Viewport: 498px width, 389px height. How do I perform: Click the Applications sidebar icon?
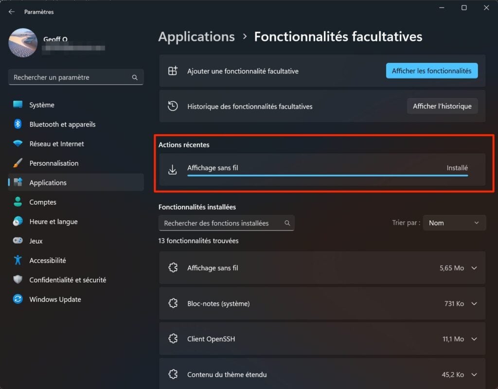18,182
